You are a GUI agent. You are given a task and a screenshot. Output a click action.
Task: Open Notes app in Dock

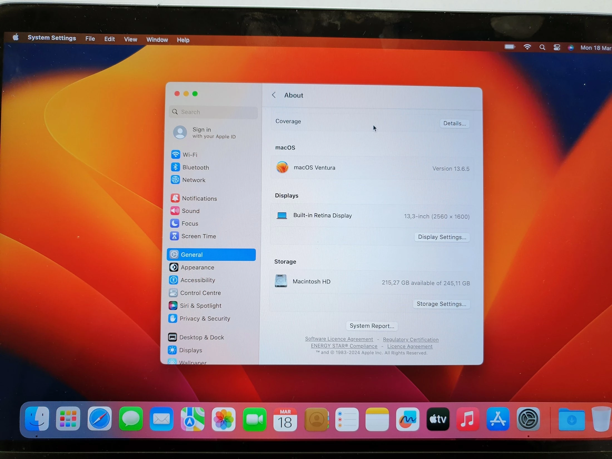pos(377,419)
